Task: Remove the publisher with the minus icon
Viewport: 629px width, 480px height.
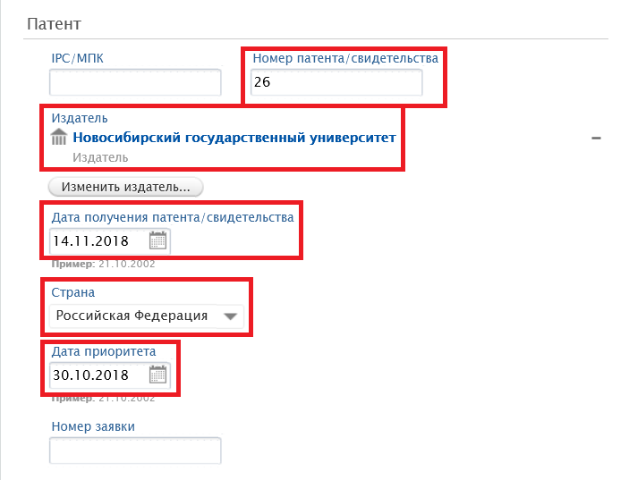Action: click(x=596, y=139)
